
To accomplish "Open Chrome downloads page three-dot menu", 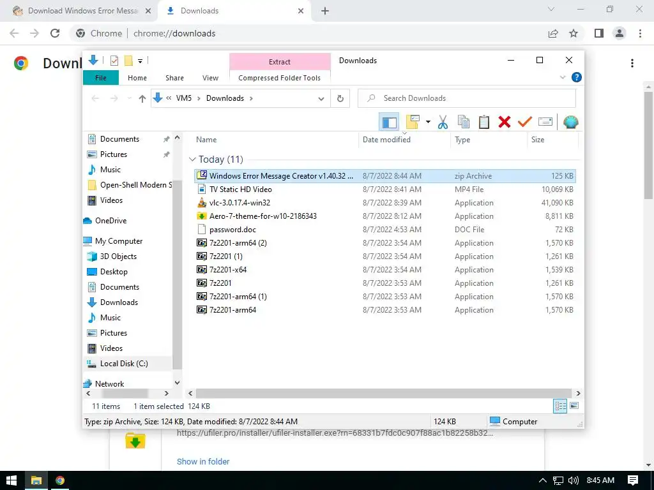I will click(632, 63).
